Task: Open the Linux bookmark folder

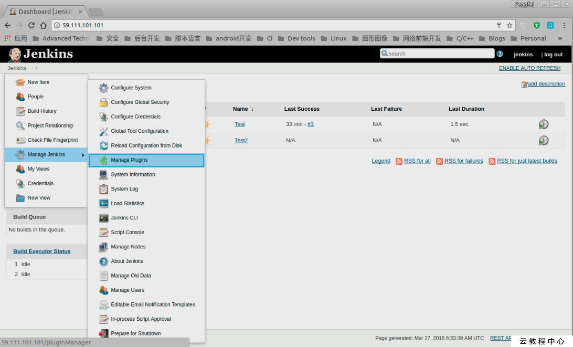Action: 334,38
